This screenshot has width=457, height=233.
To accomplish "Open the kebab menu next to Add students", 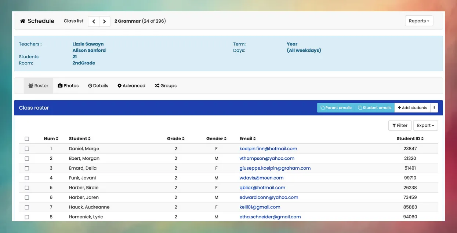I will (x=434, y=107).
